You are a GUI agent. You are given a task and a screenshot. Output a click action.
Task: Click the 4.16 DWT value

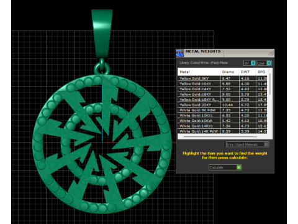[x=245, y=78]
